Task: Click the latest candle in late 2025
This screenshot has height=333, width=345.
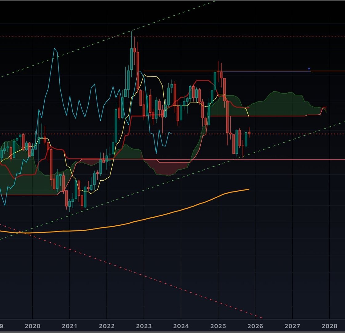Action: click(x=249, y=133)
